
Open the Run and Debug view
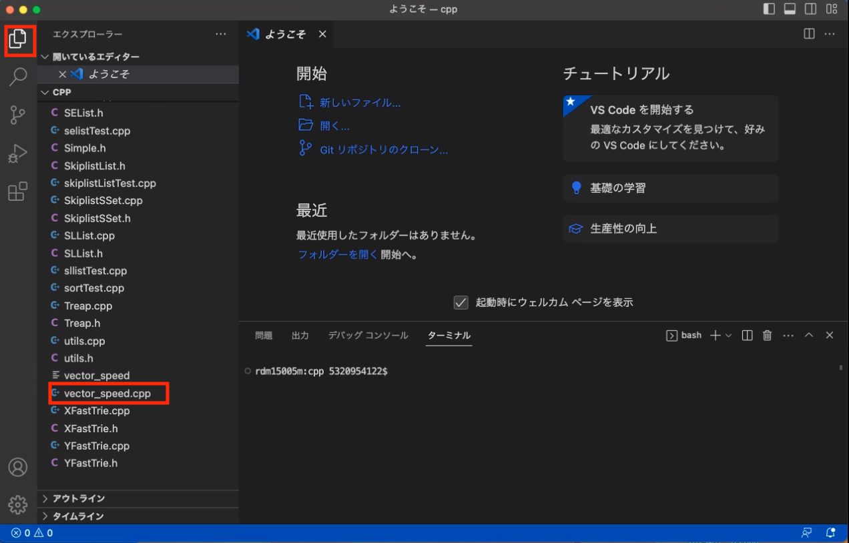pos(18,154)
